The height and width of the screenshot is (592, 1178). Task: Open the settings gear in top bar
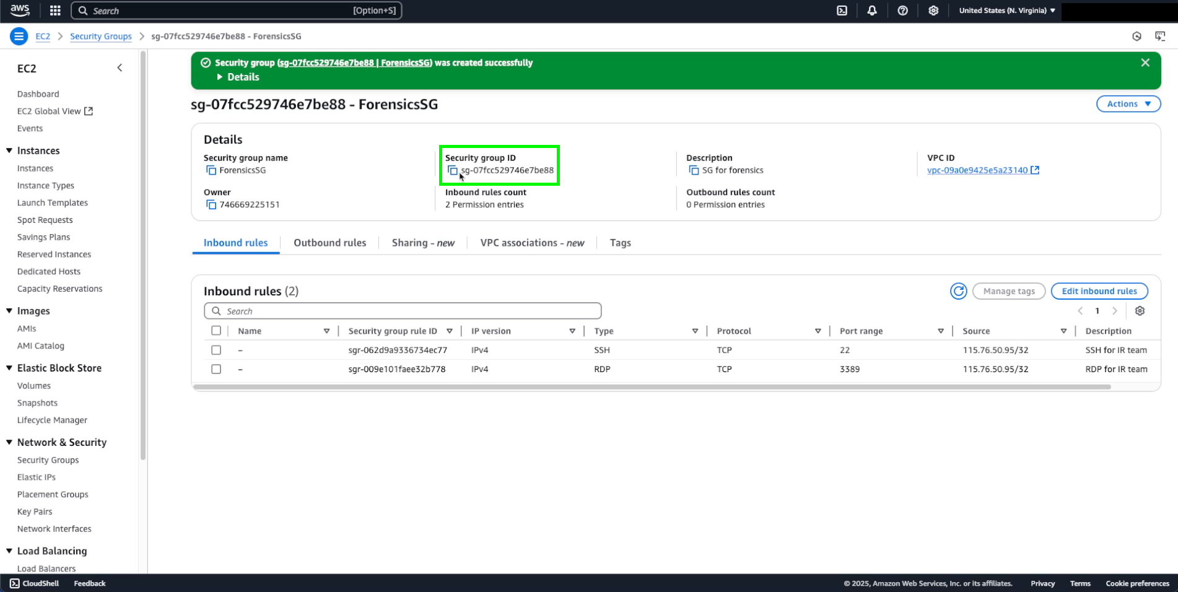click(x=933, y=11)
